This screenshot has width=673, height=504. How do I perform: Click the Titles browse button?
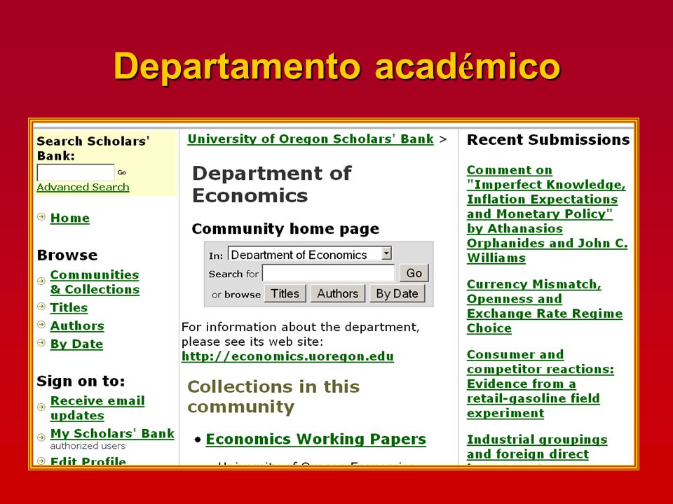pos(285,293)
